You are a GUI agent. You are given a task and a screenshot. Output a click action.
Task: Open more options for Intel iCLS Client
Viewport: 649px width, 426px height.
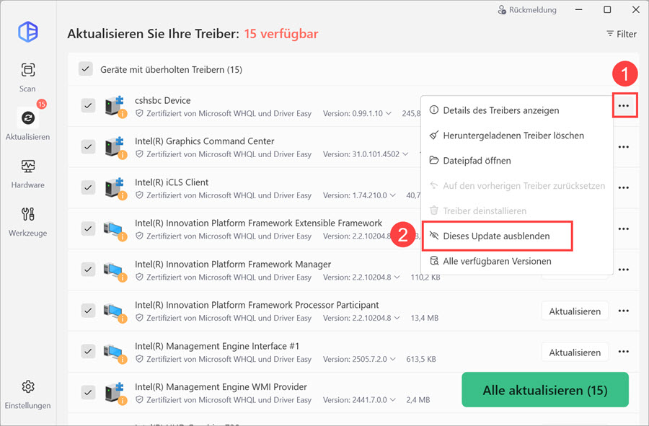624,187
